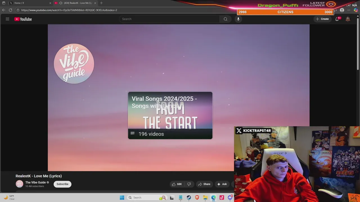
Task: Open The Vibe Guide channel avatar
Action: pos(19,184)
